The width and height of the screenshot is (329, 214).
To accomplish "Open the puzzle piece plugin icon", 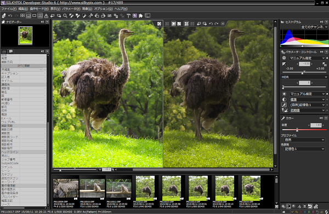I will click(141, 16).
